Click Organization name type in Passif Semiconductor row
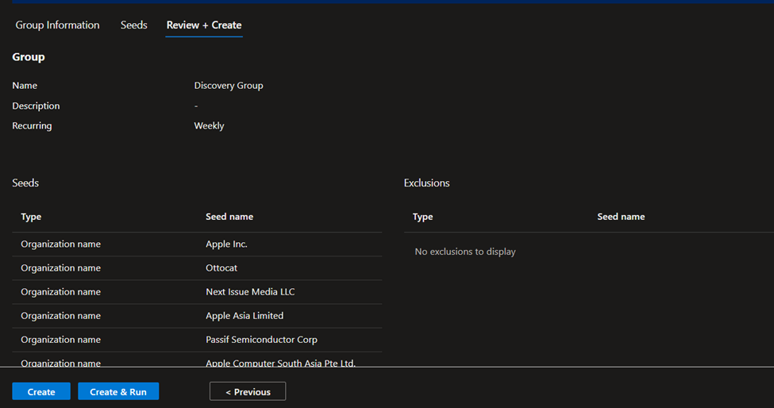This screenshot has width=774, height=408. 60,340
